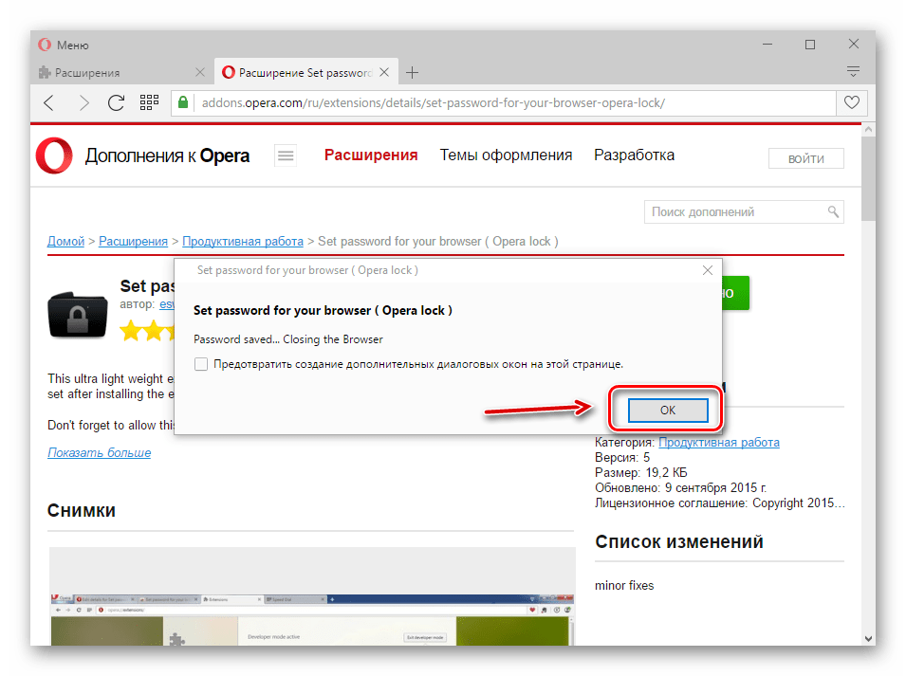
Task: Close the dialog with X icon
Action: (x=707, y=270)
